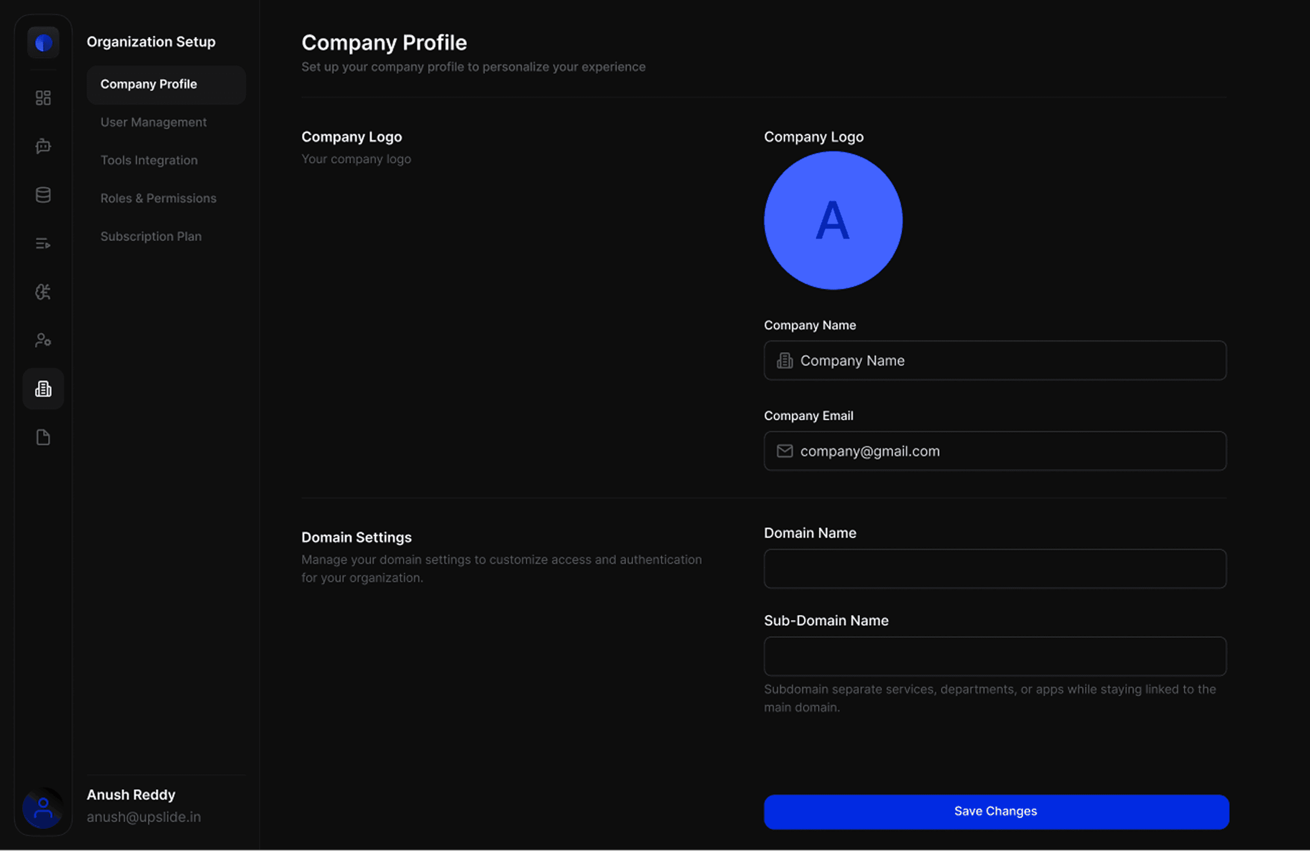
Task: Open the brain AI icon
Action: [x=43, y=292]
